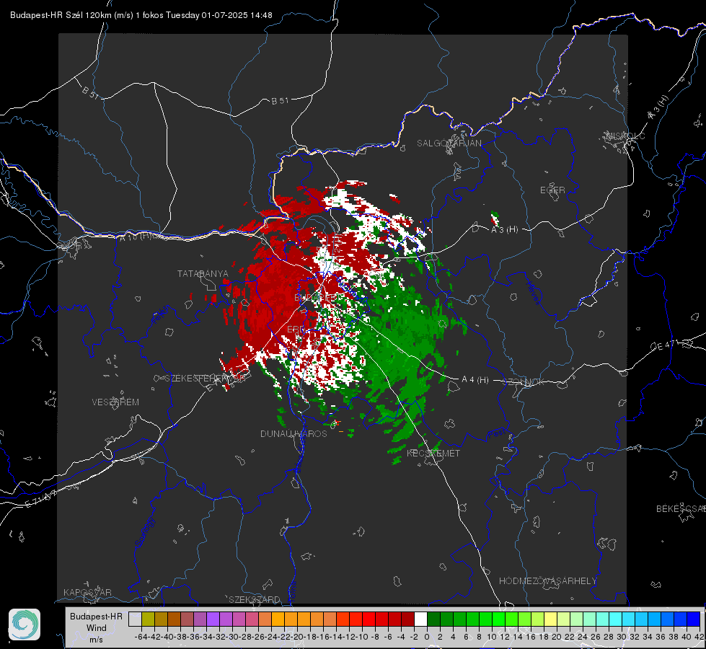The height and width of the screenshot is (649, 706).
Task: Click the -64 value on the wind legend
Action: 141,637
